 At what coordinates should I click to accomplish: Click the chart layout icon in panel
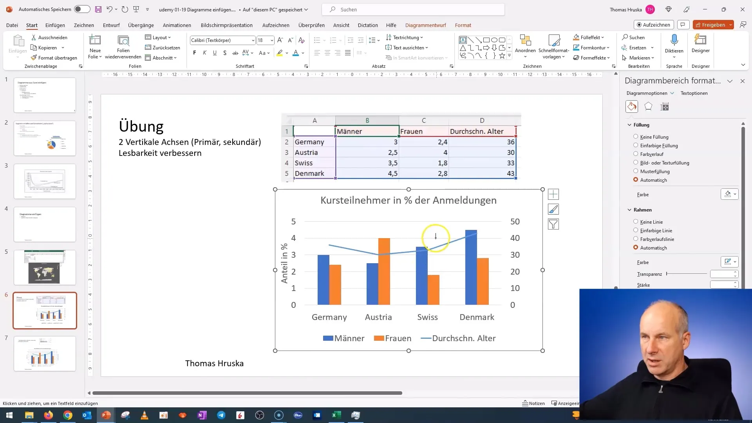click(666, 107)
